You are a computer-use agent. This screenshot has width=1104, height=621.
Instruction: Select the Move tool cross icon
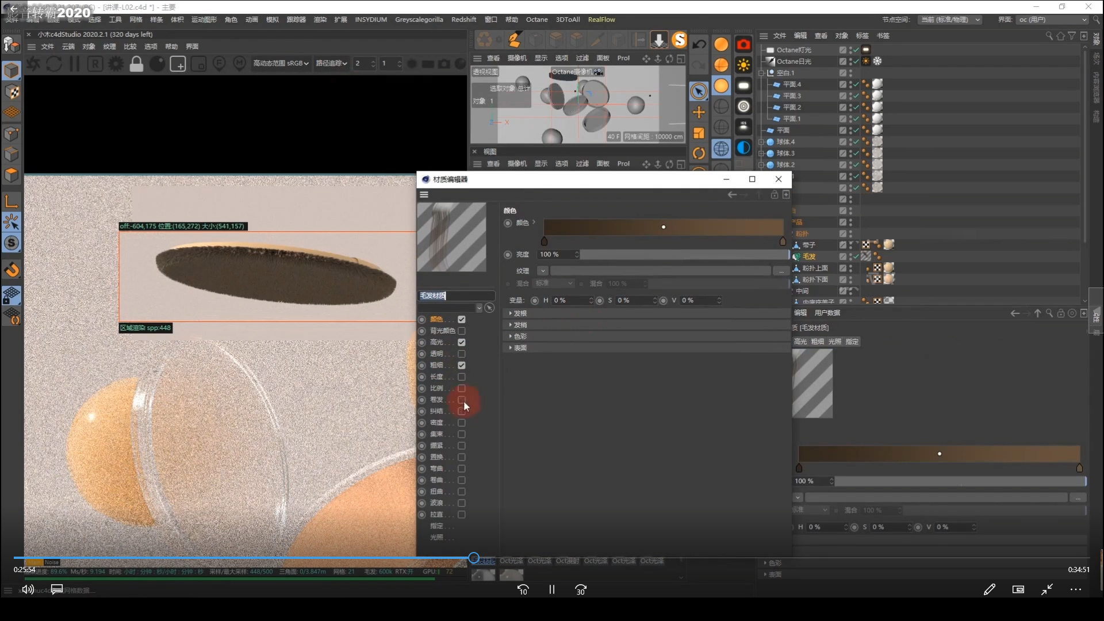[x=699, y=112]
